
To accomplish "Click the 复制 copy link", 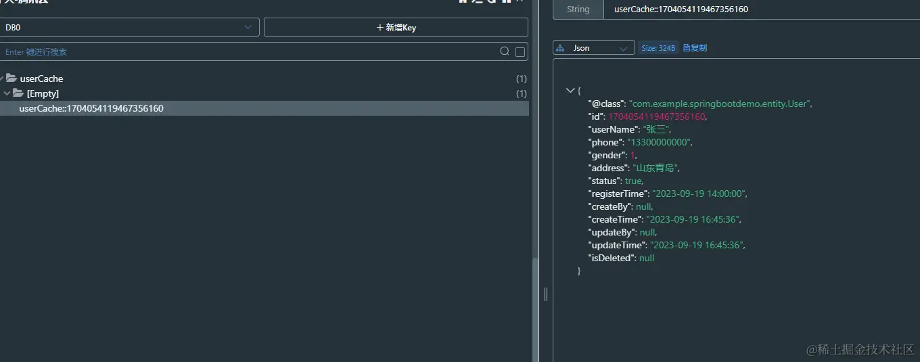I will coord(695,48).
